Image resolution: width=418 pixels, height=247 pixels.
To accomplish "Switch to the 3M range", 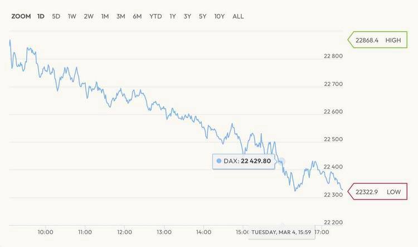I will [x=120, y=16].
